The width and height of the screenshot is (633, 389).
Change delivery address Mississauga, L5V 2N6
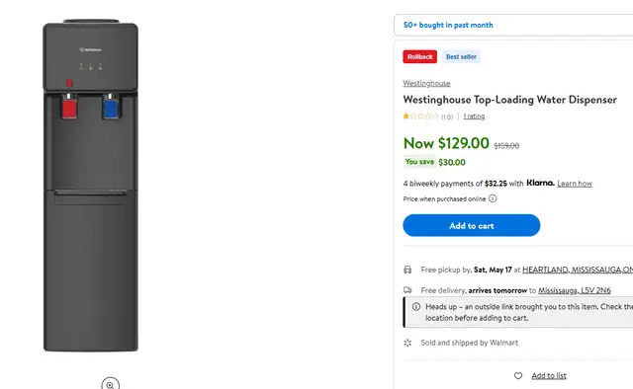[575, 290]
